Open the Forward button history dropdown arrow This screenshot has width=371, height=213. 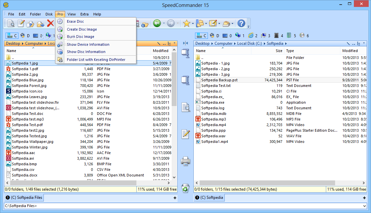point(178,23)
